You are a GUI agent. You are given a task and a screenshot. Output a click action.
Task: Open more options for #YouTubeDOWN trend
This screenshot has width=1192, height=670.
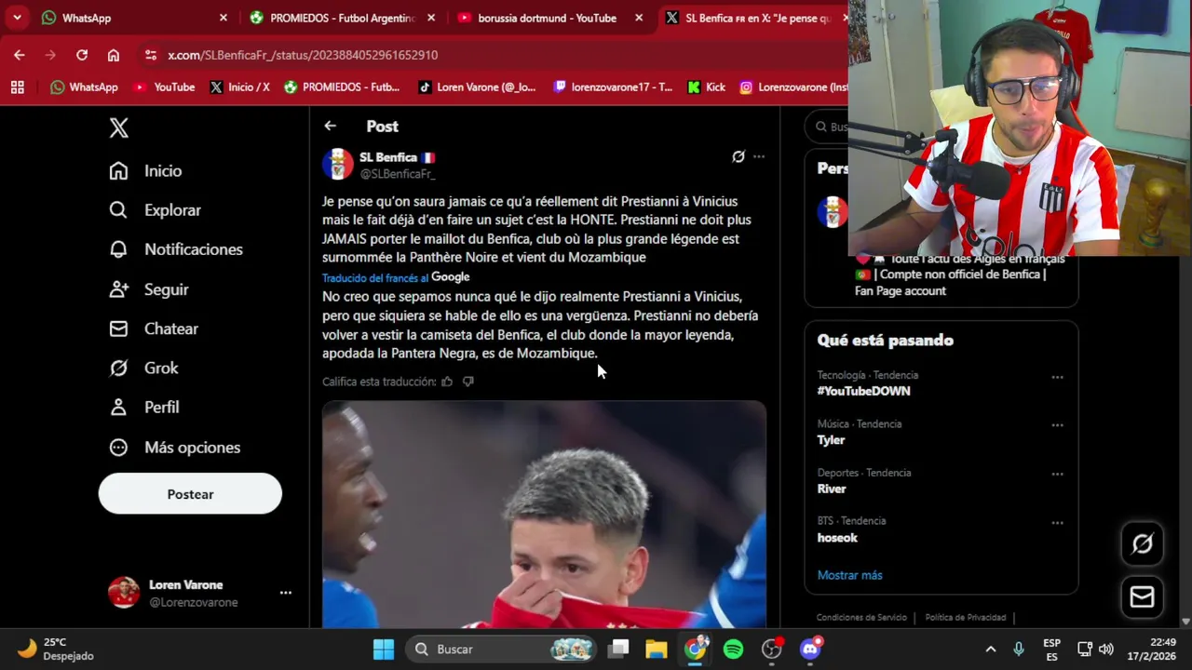1057,377
